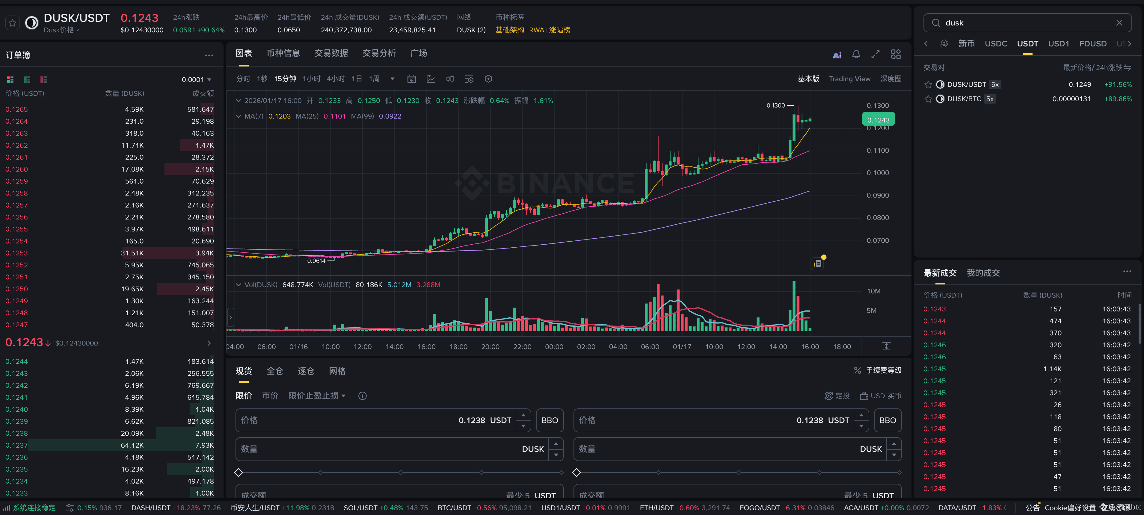Open the 0.0001 price precision dropdown
Viewport: 1144px width, 515px height.
click(196, 79)
